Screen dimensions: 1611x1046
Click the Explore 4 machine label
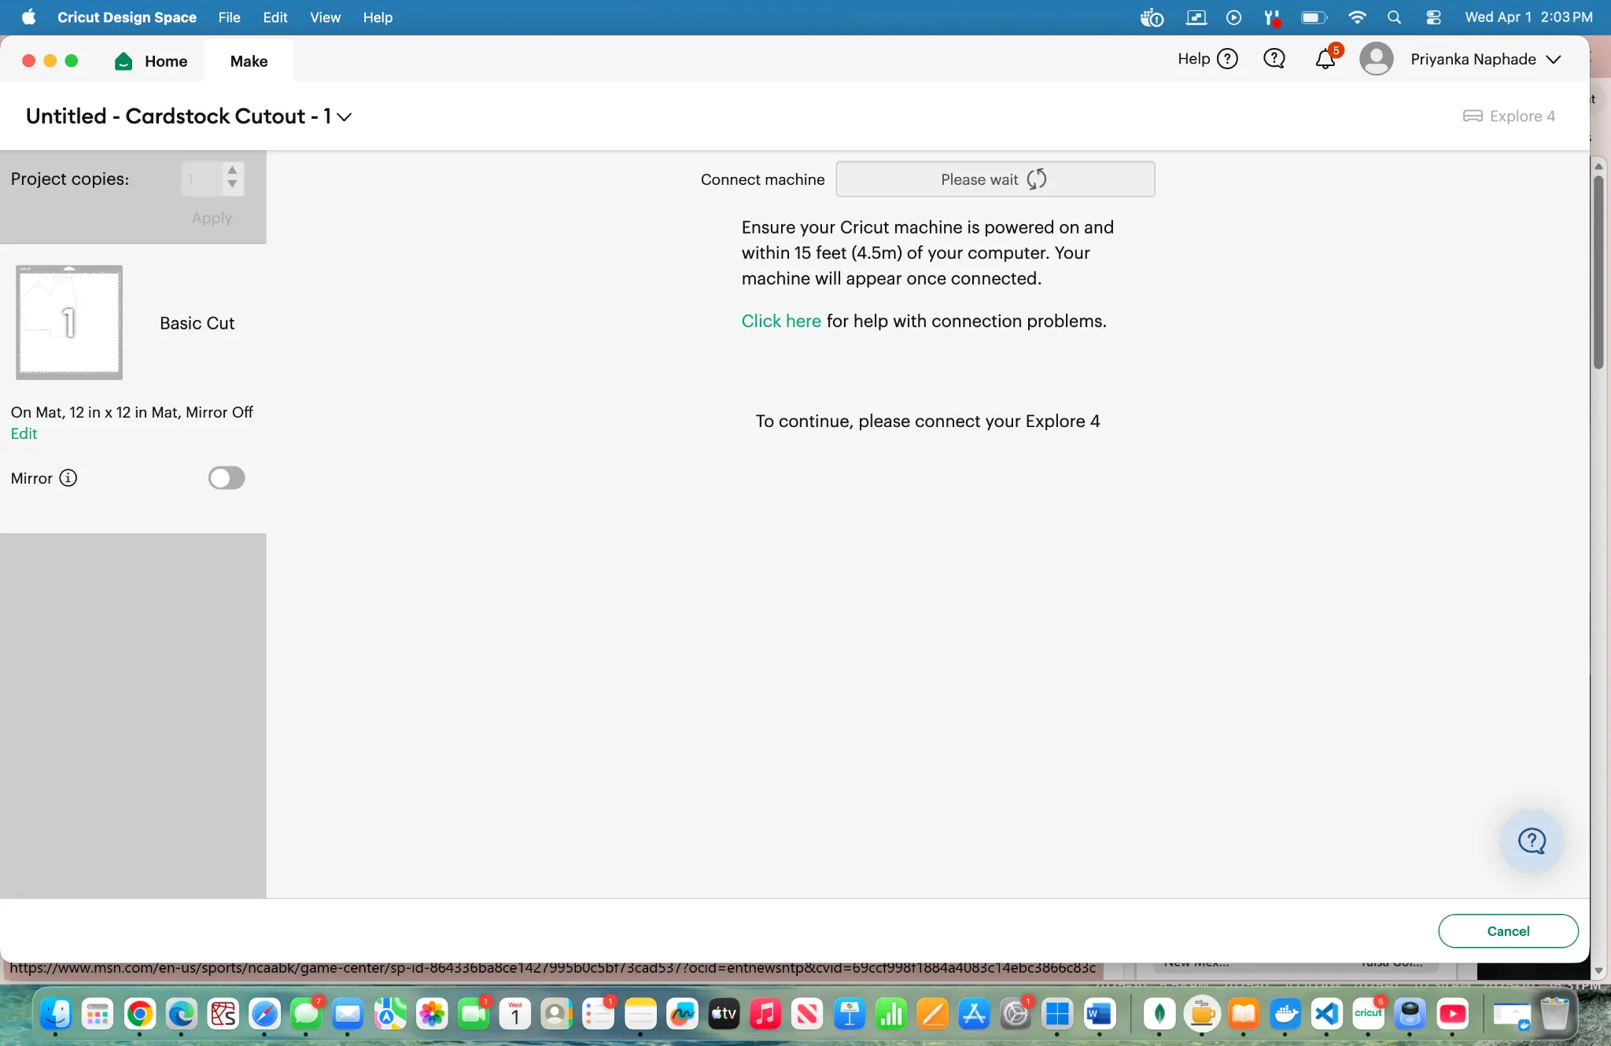pyautogui.click(x=1522, y=116)
